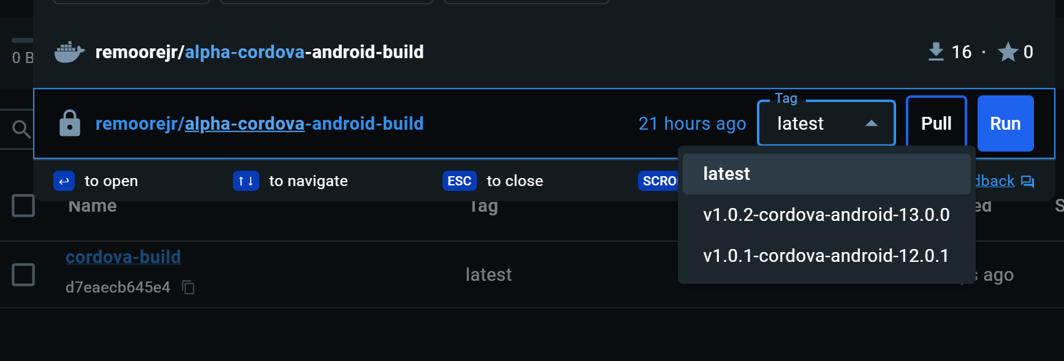The image size is (1064, 361).
Task: Click the Docker whale logo icon
Action: click(x=69, y=52)
